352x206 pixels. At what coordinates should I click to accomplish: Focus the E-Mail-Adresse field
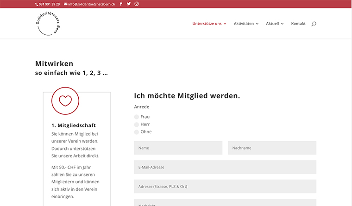[225, 167]
